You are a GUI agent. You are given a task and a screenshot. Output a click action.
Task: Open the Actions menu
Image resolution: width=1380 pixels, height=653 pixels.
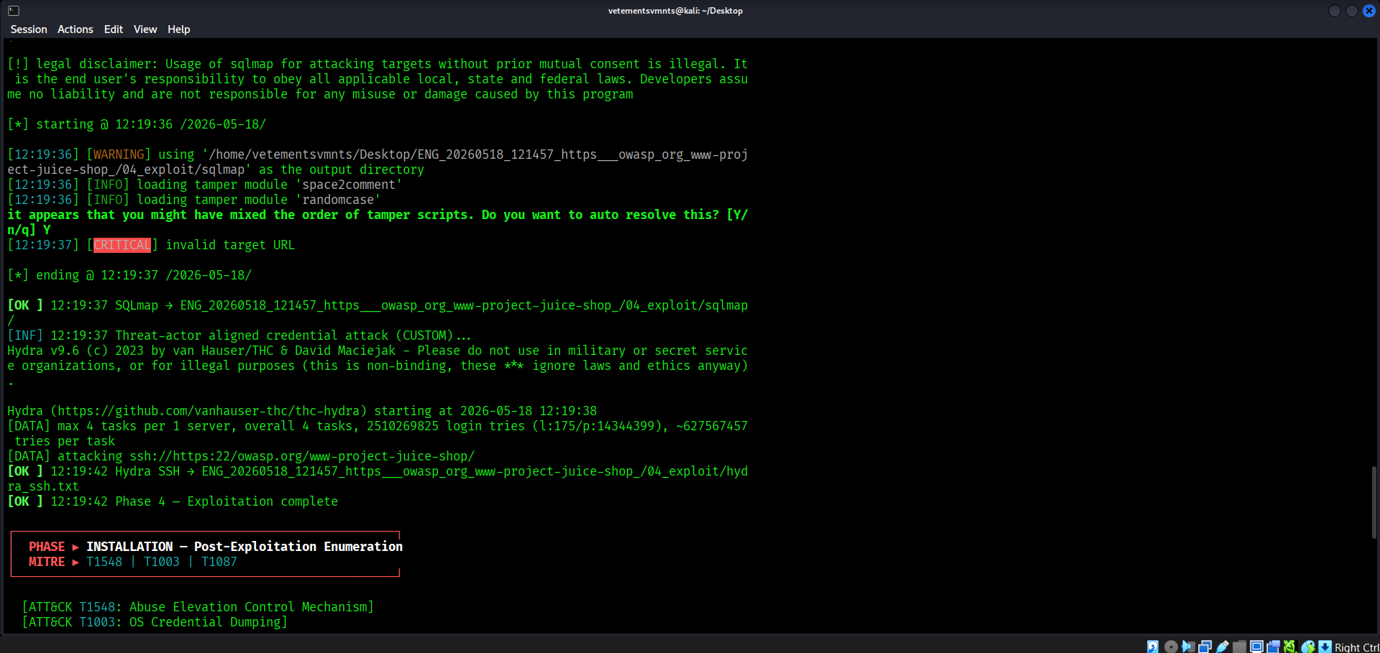(x=76, y=29)
